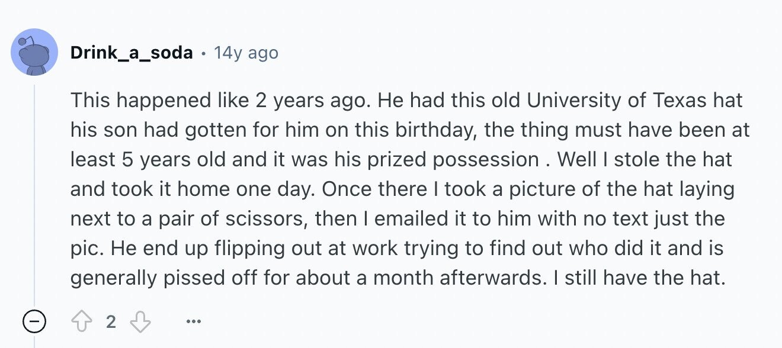Downvote the Drink_a_soda comment
This screenshot has width=782, height=348.
140,323
